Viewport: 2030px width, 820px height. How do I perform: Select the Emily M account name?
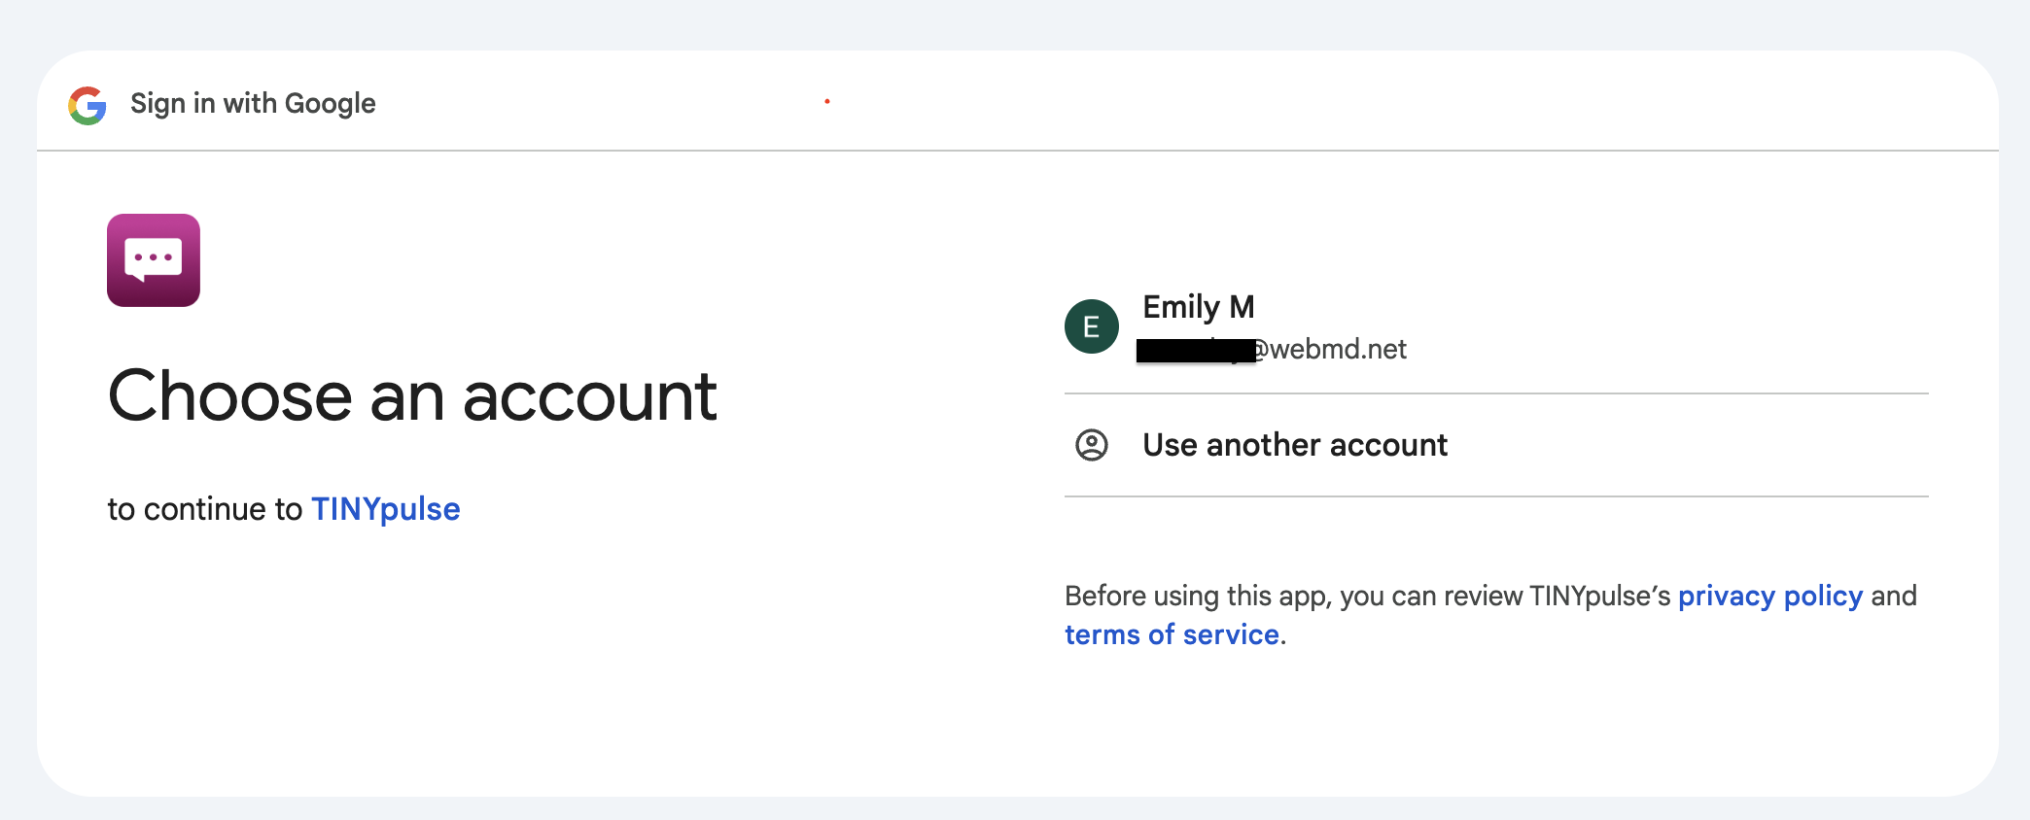(1198, 307)
